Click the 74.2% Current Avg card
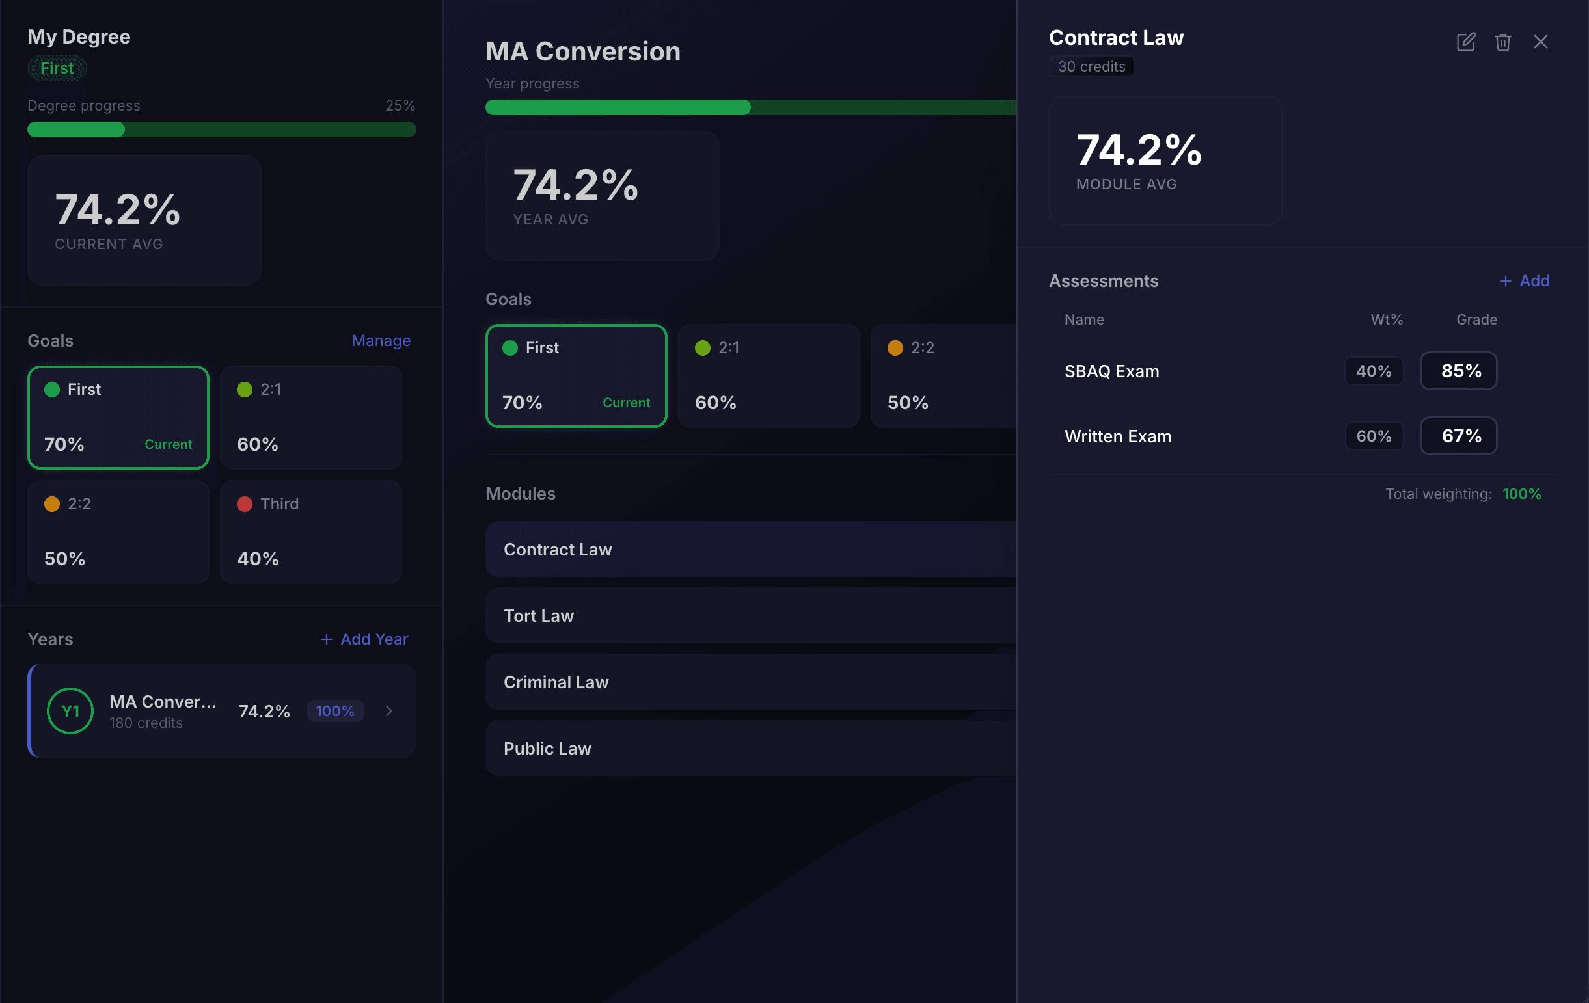 click(144, 221)
